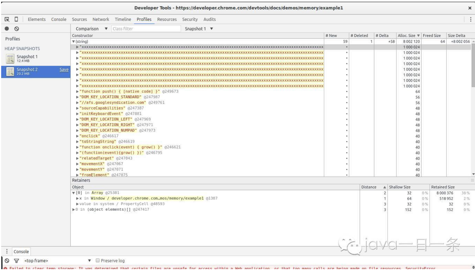This screenshot has height=275, width=475.
Task: Select the Snapshot 1 heap snapshot icon
Action: tap(10, 58)
